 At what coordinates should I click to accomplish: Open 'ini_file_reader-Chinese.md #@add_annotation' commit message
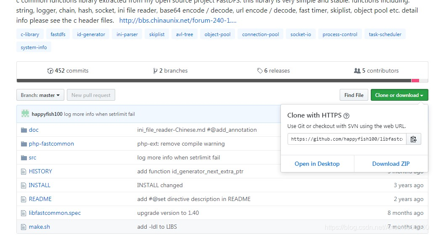[x=197, y=130]
